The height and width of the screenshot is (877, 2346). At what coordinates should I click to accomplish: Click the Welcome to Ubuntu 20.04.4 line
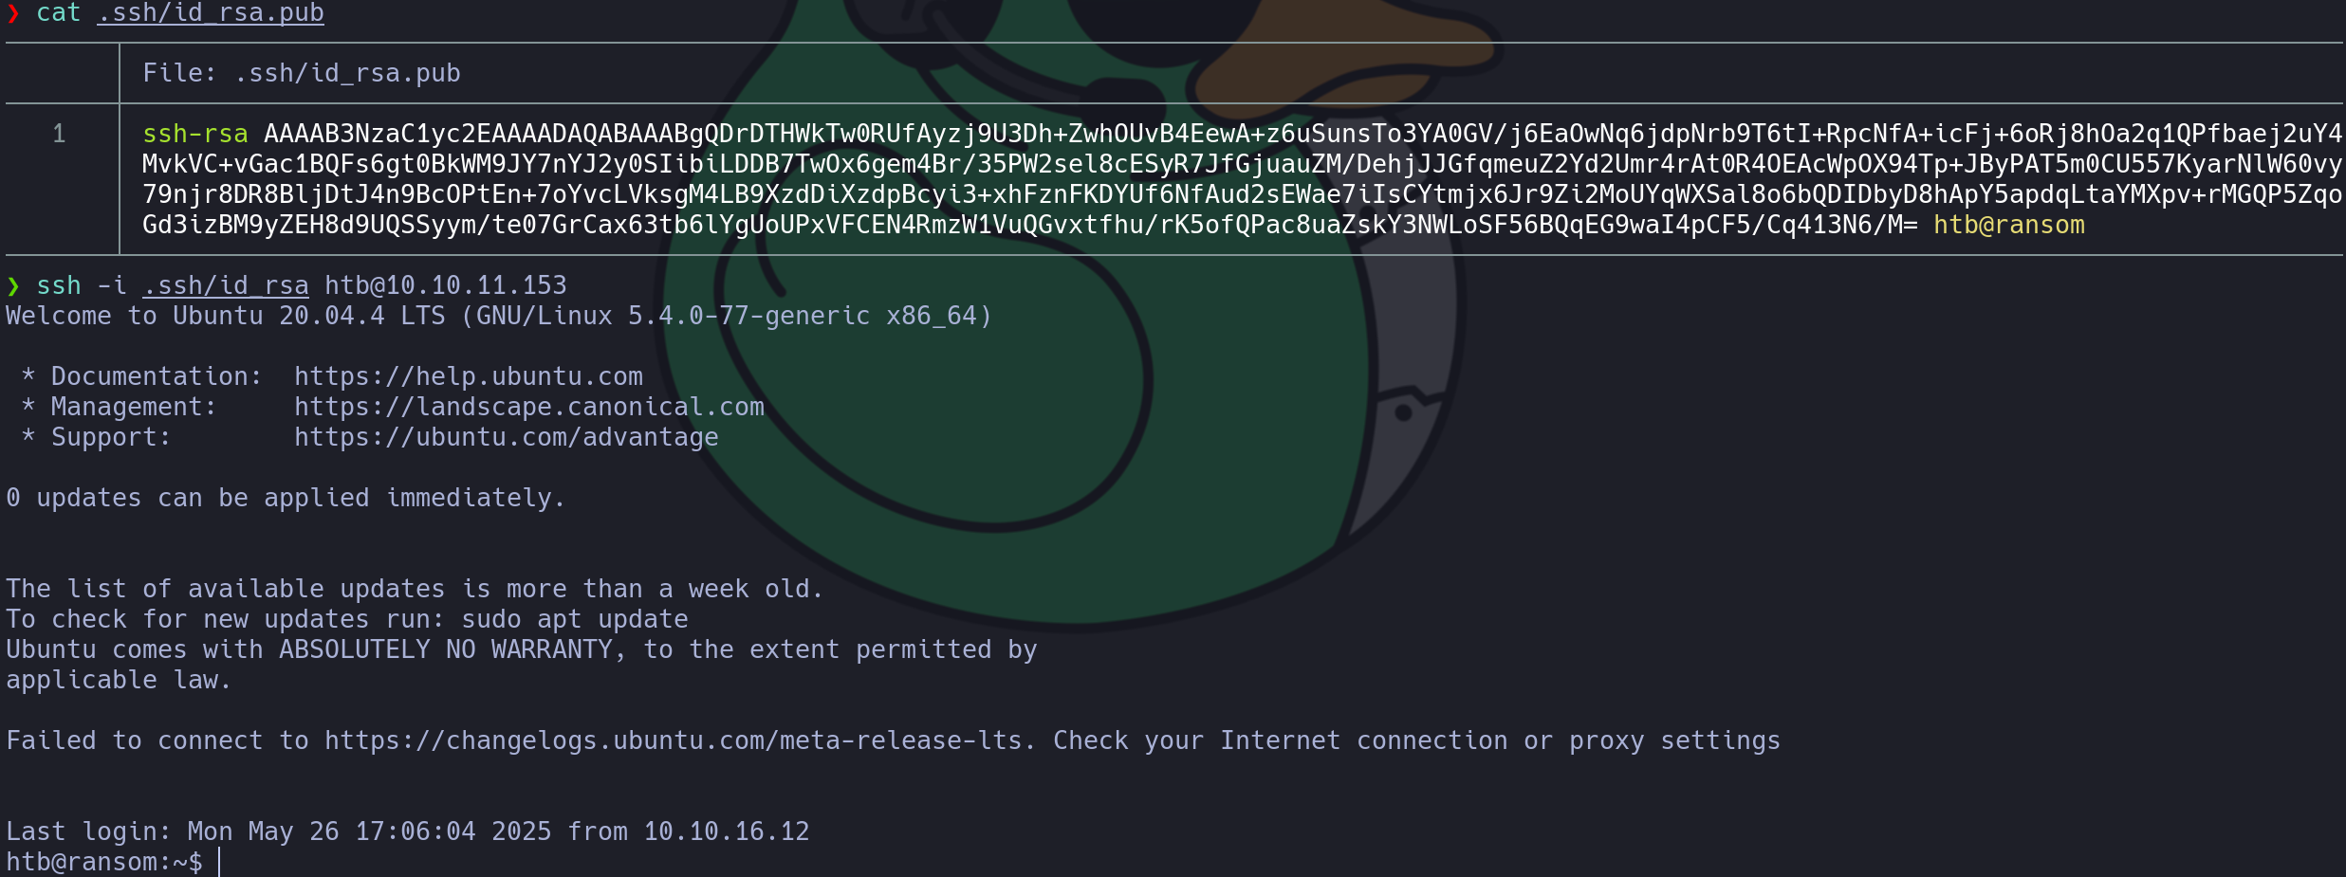(499, 316)
